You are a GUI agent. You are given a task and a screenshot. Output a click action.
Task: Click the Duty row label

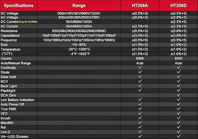click(4, 45)
